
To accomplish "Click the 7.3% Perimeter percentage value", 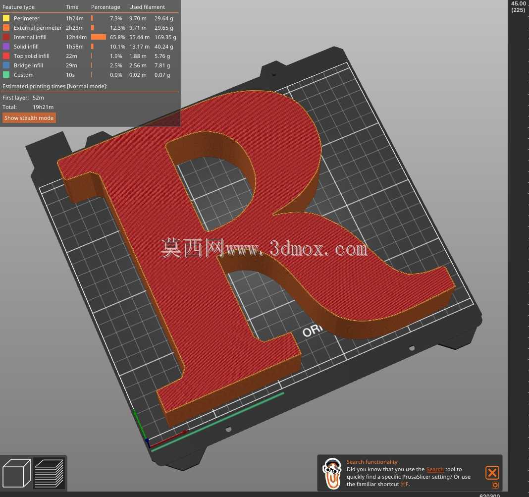I will pos(116,18).
